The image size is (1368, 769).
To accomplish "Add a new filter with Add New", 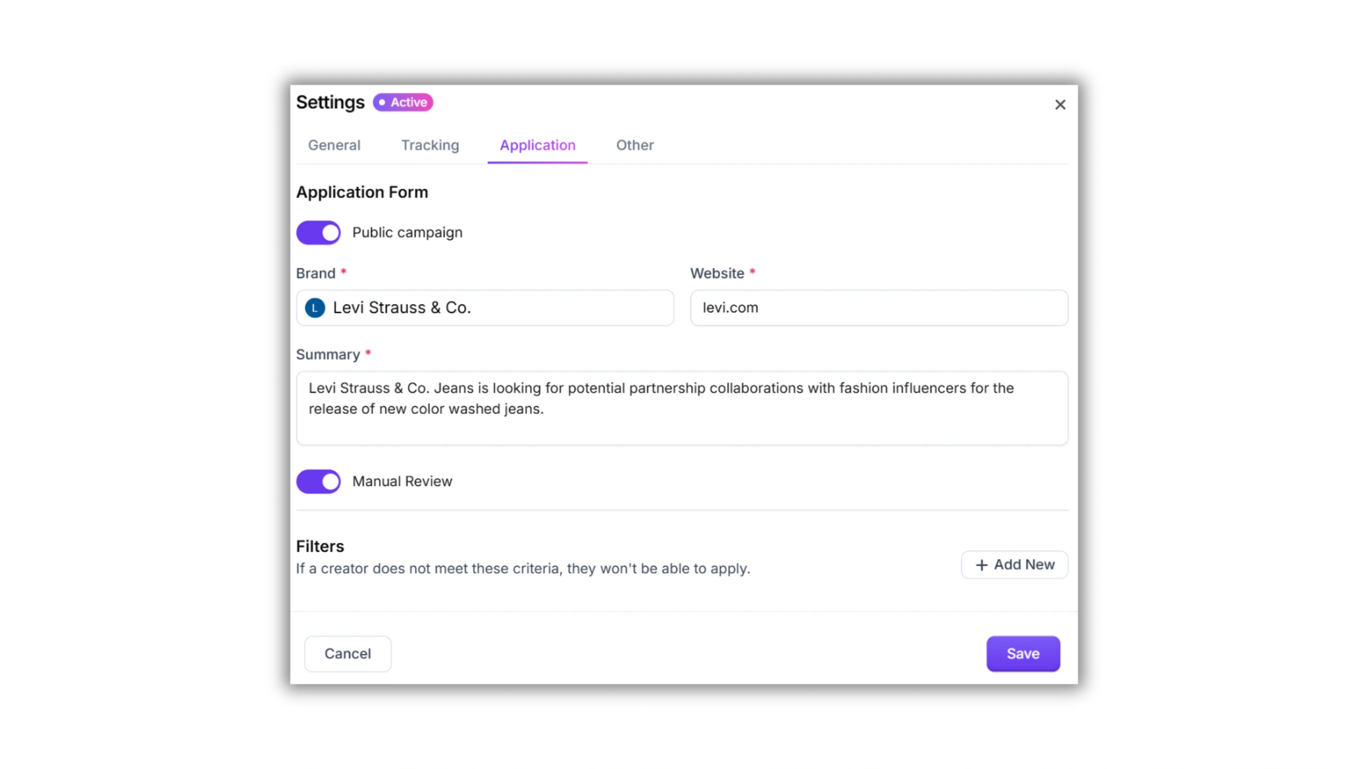I will pyautogui.click(x=1014, y=564).
